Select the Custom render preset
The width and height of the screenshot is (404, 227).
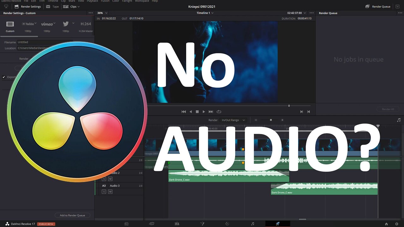coord(10,26)
